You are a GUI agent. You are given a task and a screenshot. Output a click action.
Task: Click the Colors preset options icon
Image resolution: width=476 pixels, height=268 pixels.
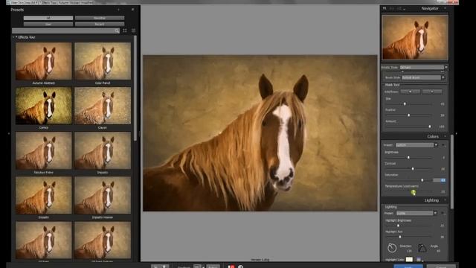coord(443,145)
